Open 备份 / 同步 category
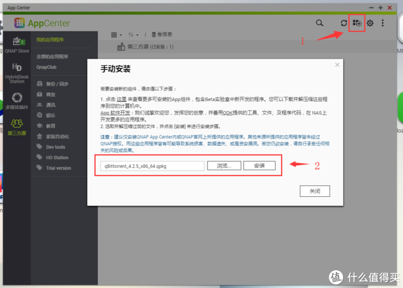This screenshot has width=403, height=288. [x=53, y=84]
